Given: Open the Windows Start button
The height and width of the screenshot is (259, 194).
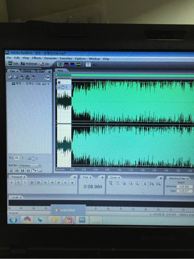Looking at the screenshot, I should [x=13, y=220].
